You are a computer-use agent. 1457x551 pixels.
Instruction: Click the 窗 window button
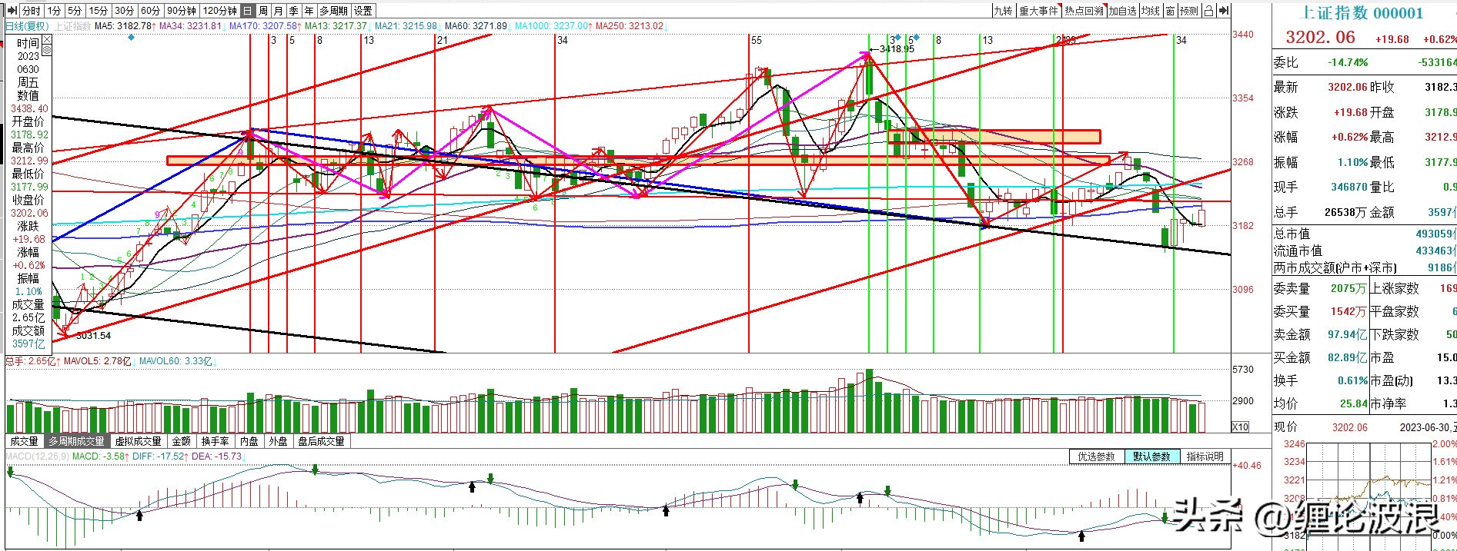[1170, 11]
